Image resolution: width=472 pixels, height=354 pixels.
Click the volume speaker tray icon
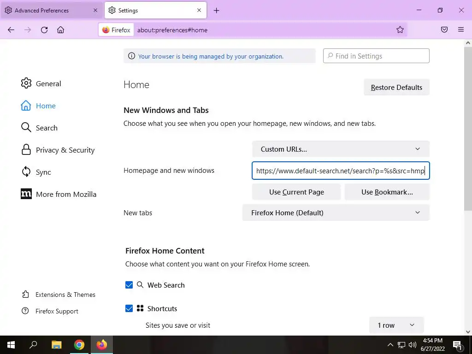coord(413,345)
